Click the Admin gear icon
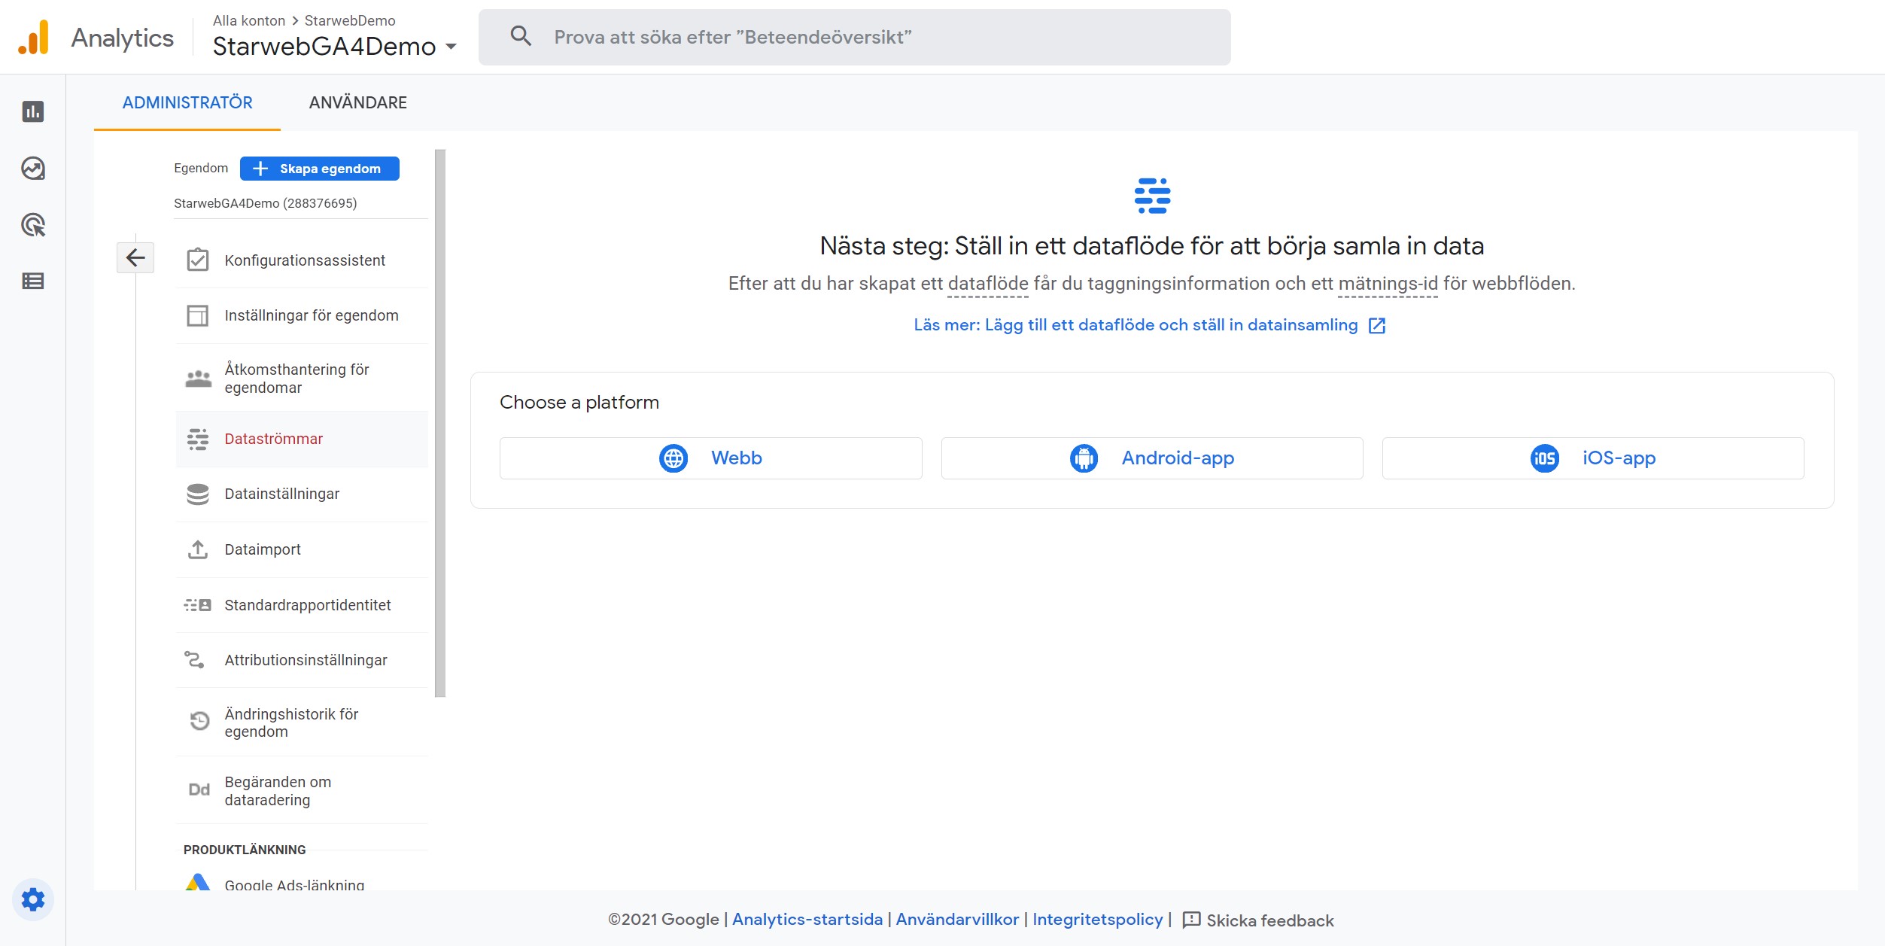Screen dimensions: 1885x946 click(x=33, y=899)
